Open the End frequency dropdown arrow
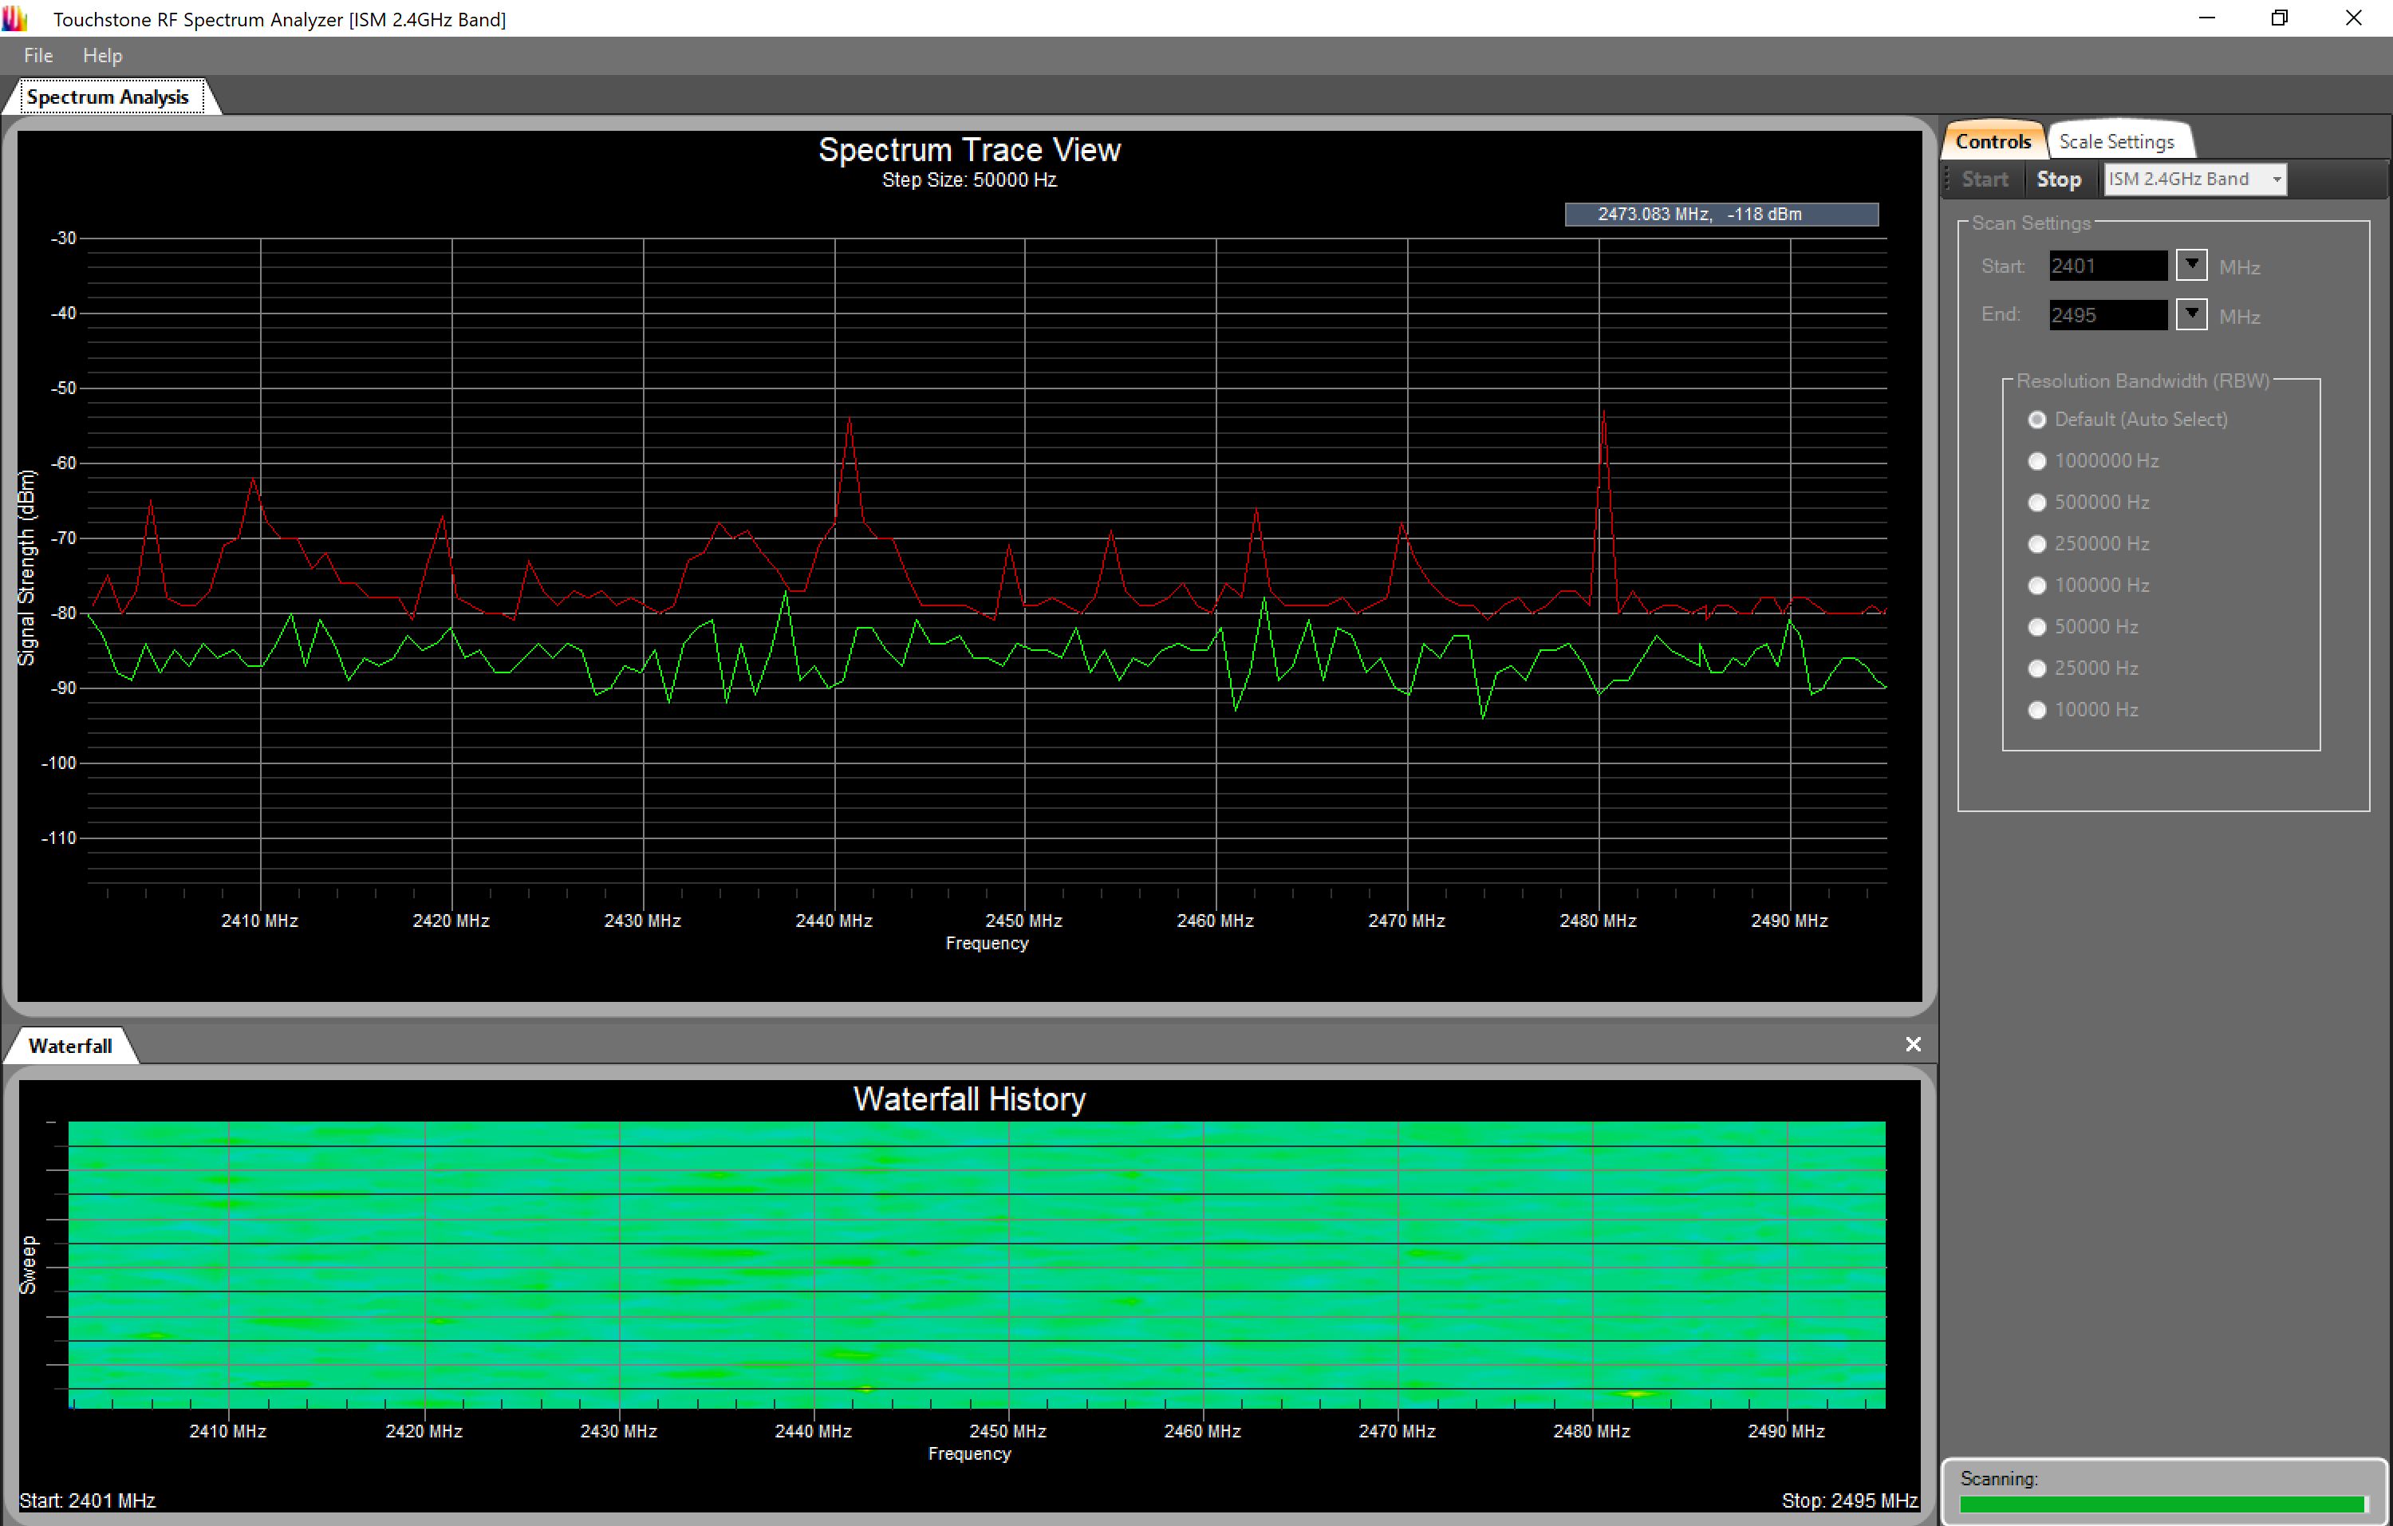Image resolution: width=2393 pixels, height=1526 pixels. (2190, 314)
